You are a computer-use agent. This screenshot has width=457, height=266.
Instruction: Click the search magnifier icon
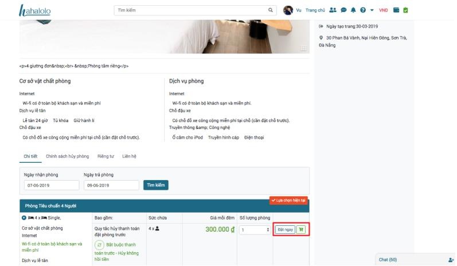[271, 10]
